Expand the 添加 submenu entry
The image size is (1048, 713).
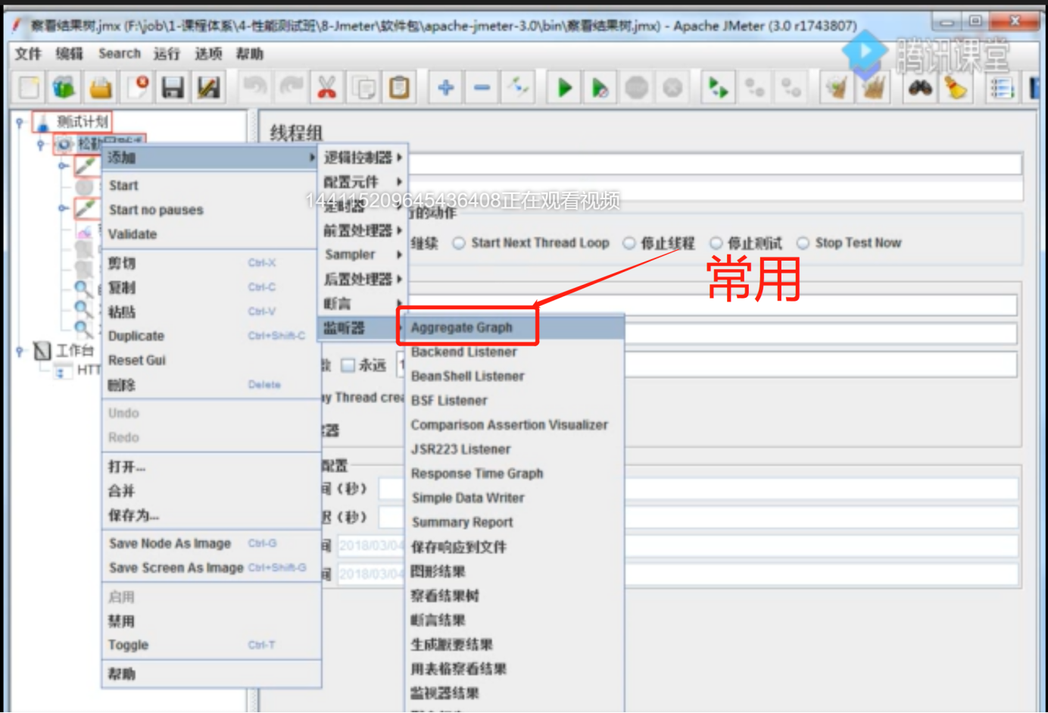click(211, 158)
